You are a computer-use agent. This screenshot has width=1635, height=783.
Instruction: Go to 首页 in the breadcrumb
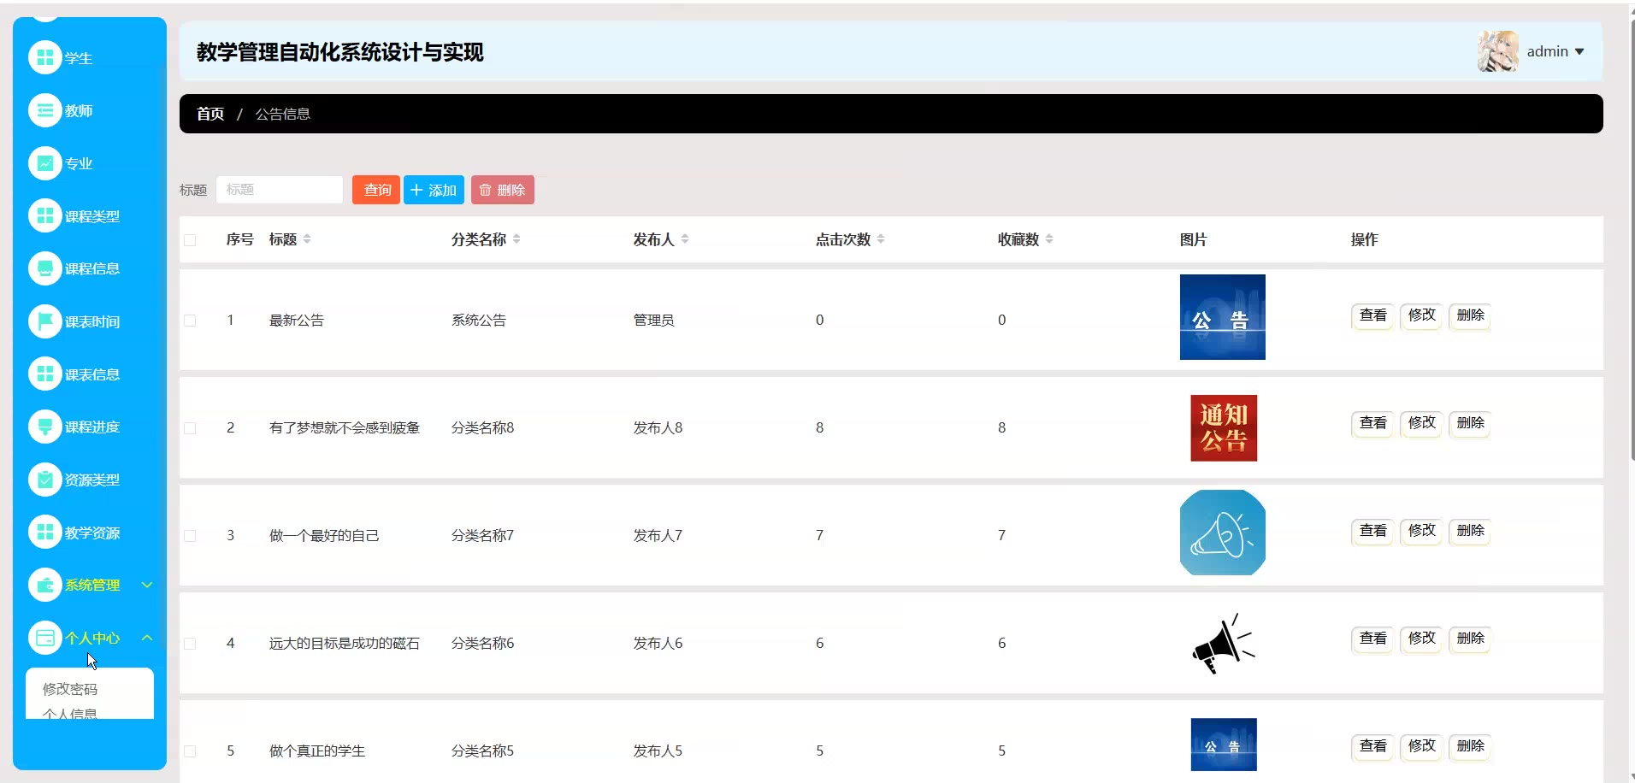pos(210,114)
